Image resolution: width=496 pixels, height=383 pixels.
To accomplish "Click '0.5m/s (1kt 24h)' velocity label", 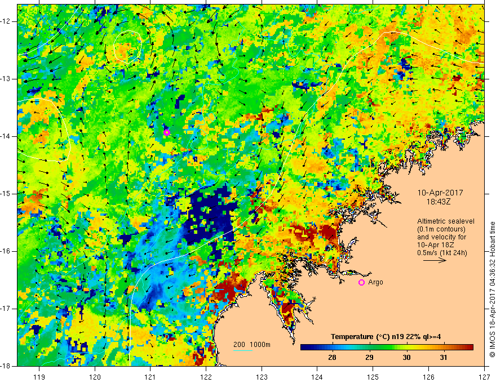I will coord(442,253).
